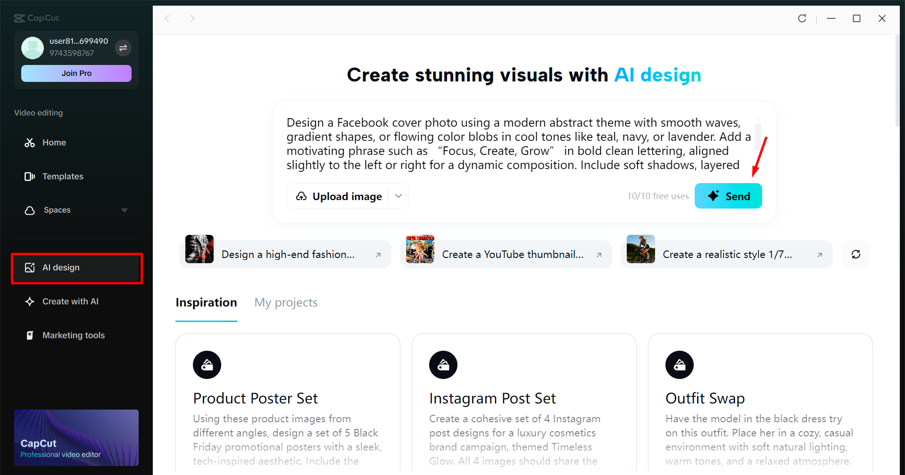
Task: Select the Templates icon in the sidebar
Action: click(29, 176)
